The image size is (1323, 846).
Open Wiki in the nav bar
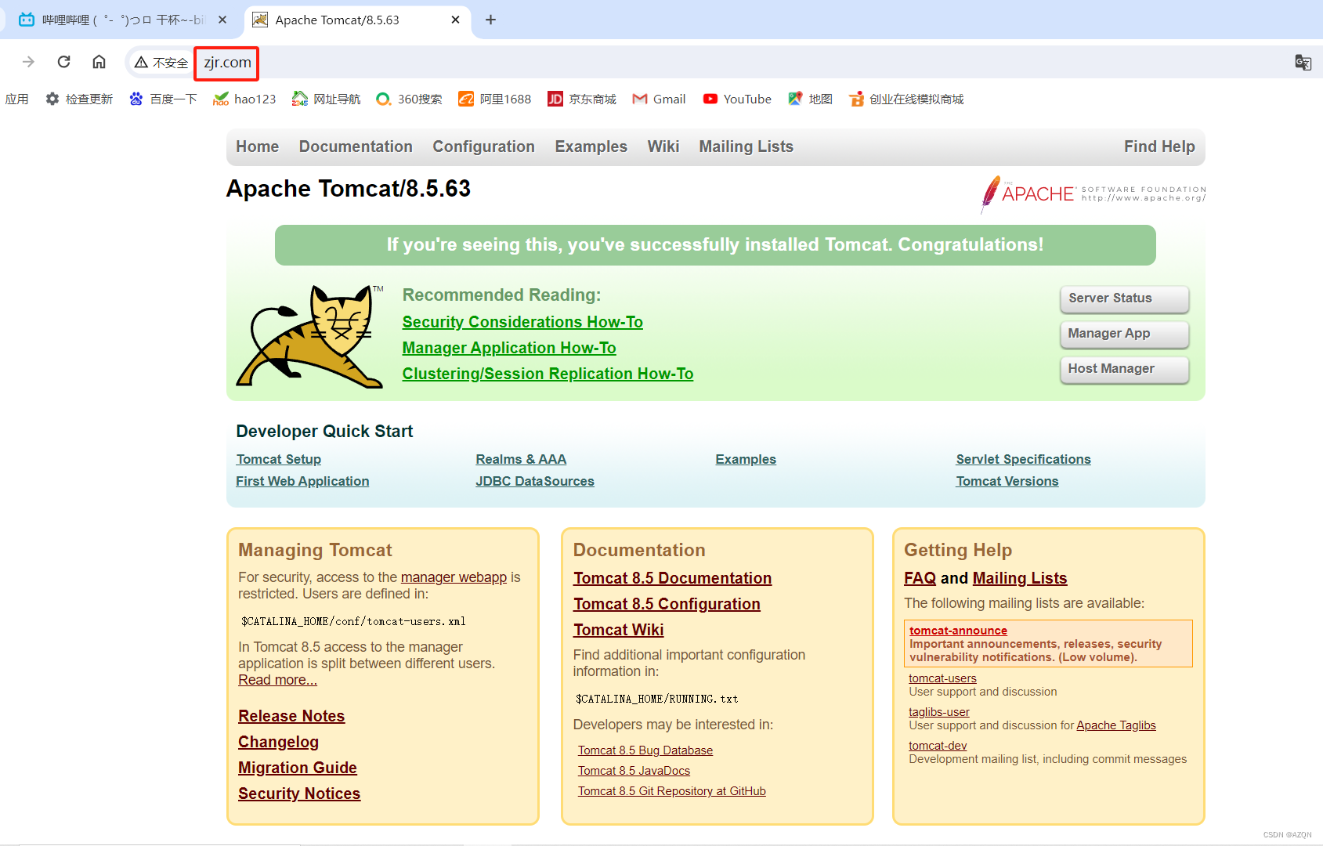663,146
